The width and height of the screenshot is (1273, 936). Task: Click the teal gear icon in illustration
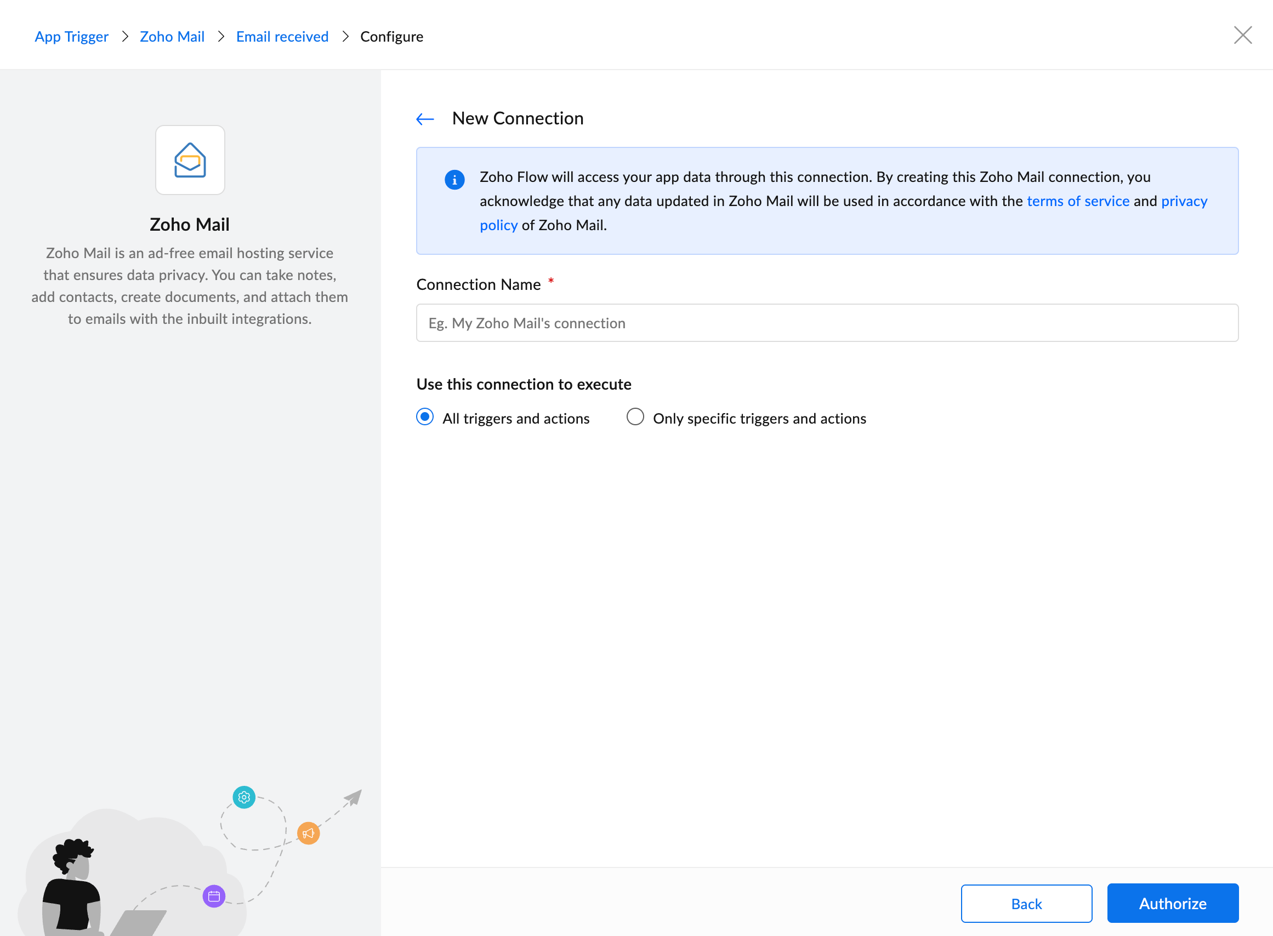coord(245,797)
